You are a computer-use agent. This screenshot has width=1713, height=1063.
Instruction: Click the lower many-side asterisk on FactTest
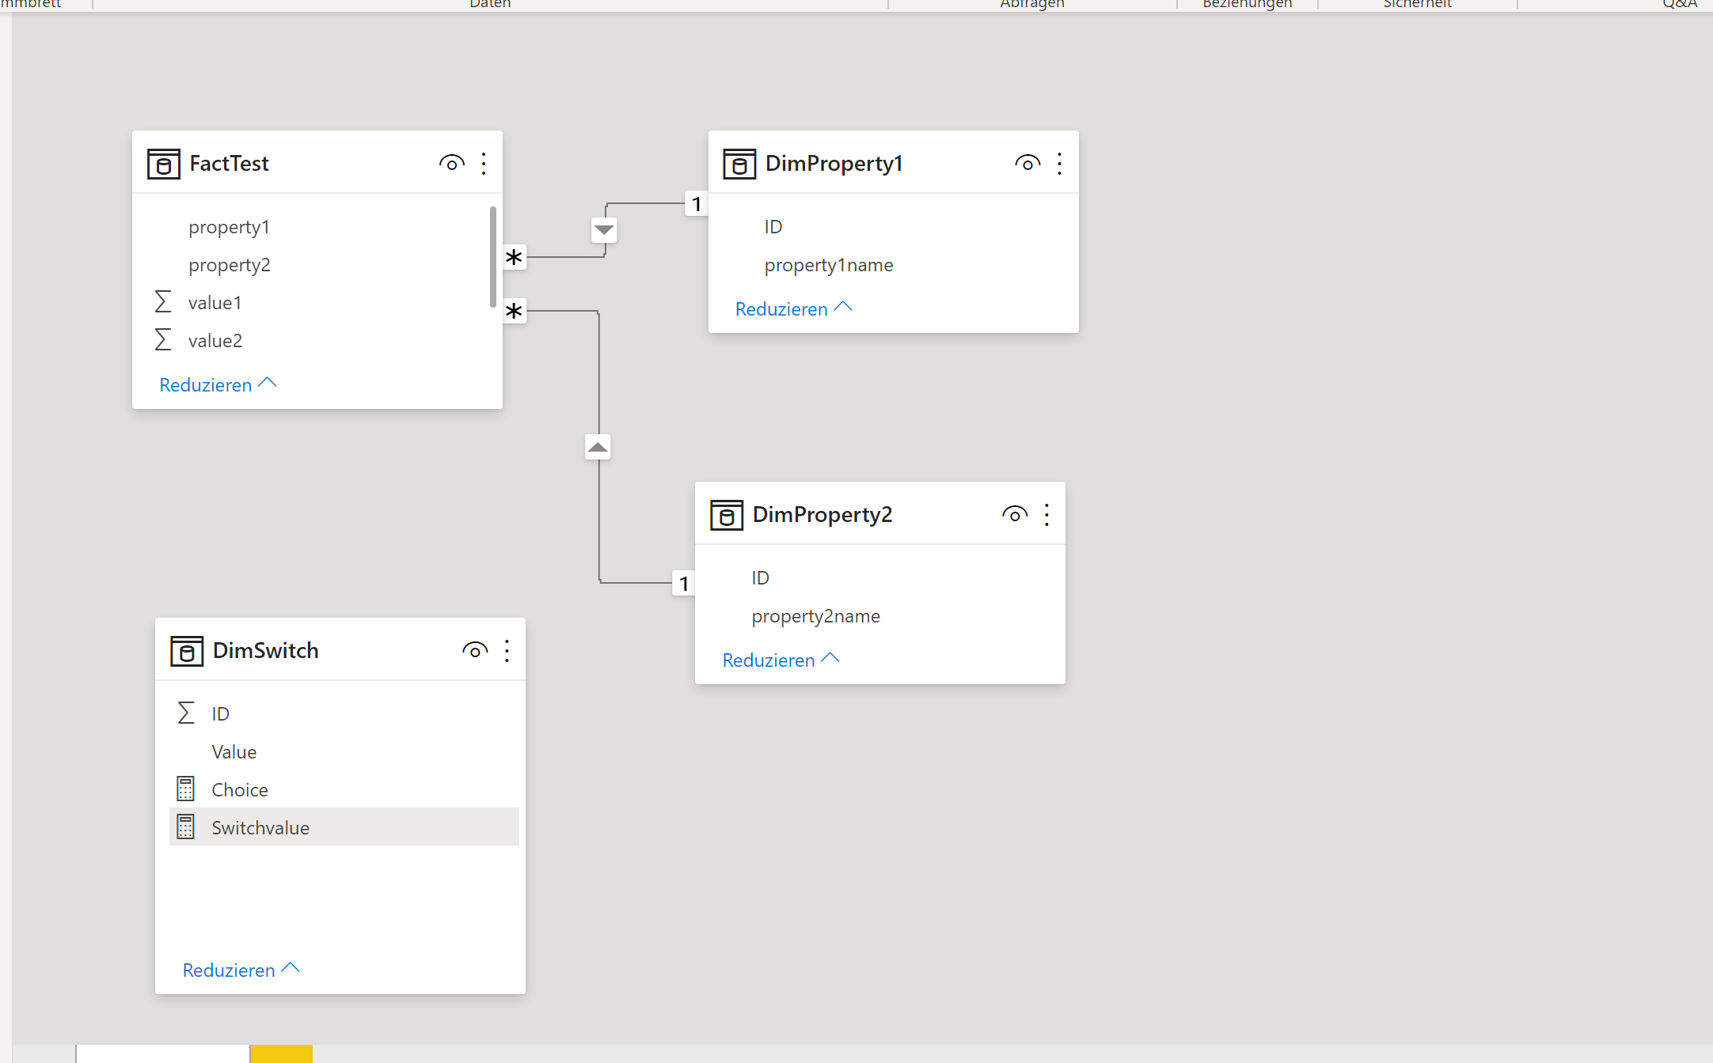click(x=514, y=311)
